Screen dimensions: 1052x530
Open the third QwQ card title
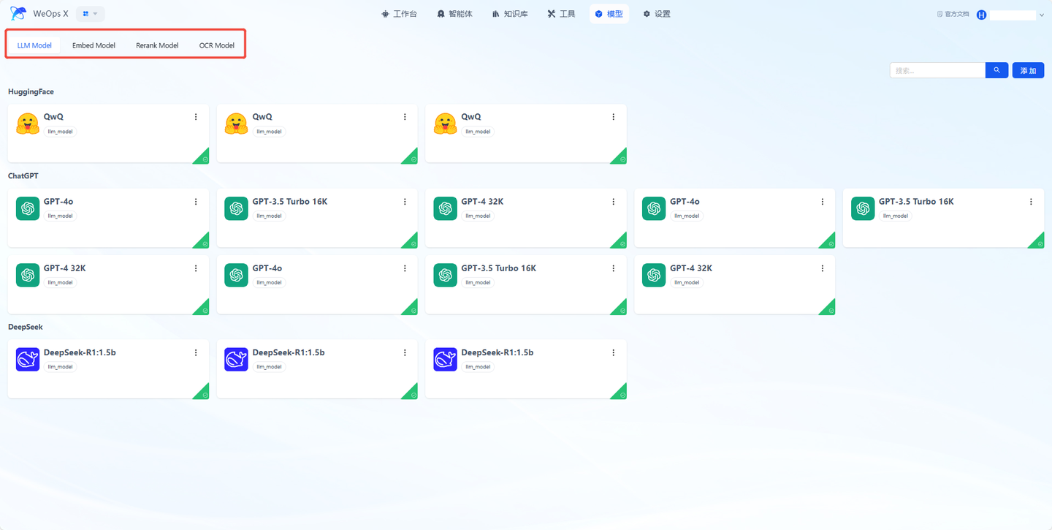pos(471,116)
